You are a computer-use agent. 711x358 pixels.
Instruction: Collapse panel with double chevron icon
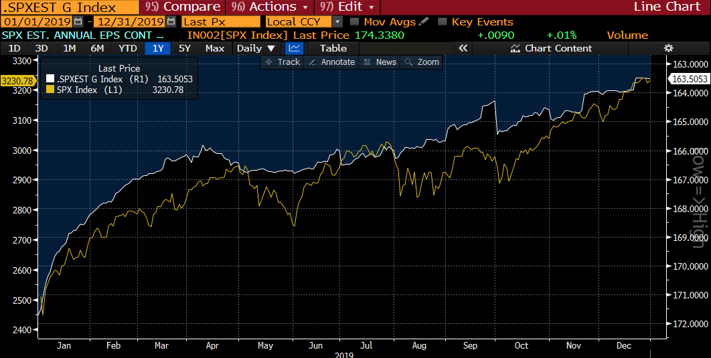(463, 48)
